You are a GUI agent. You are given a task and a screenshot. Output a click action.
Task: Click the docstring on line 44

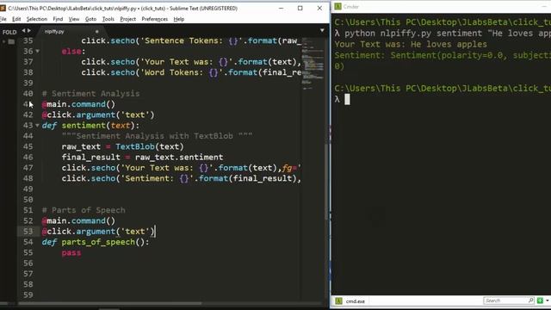(157, 136)
